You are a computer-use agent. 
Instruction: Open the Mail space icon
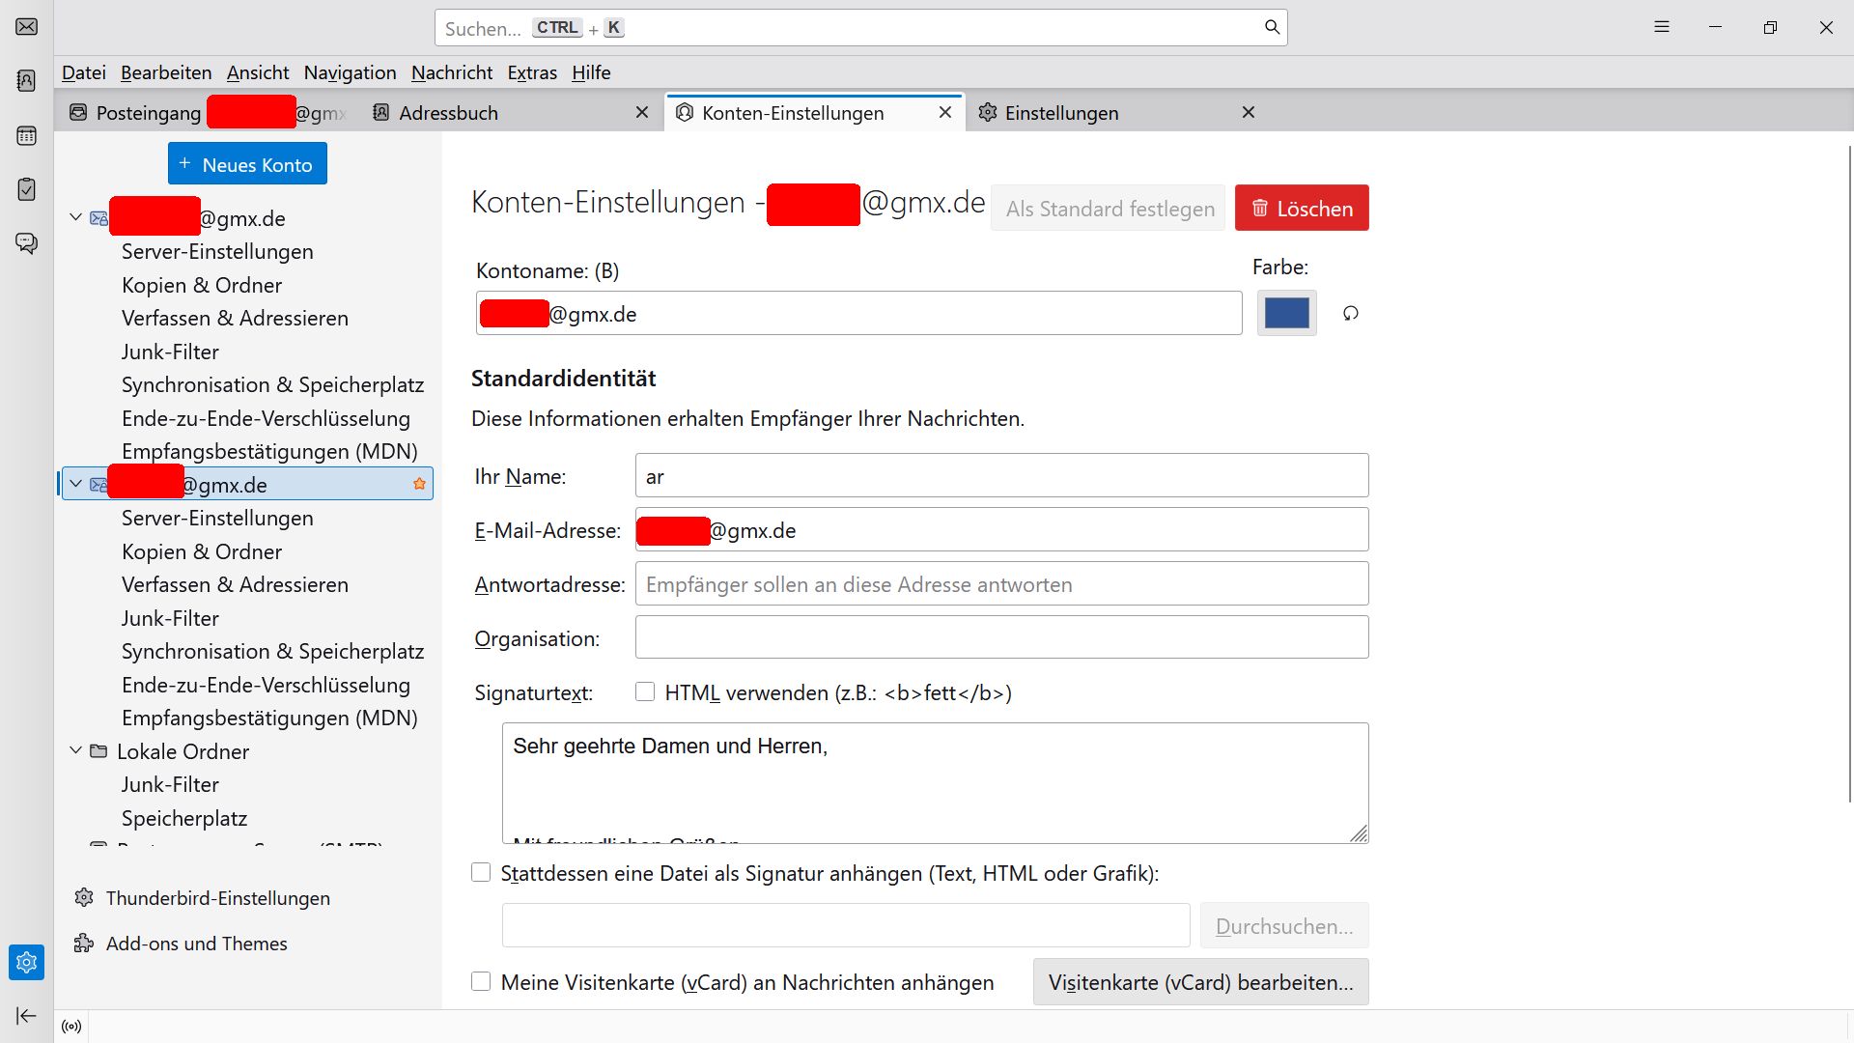[x=26, y=27]
